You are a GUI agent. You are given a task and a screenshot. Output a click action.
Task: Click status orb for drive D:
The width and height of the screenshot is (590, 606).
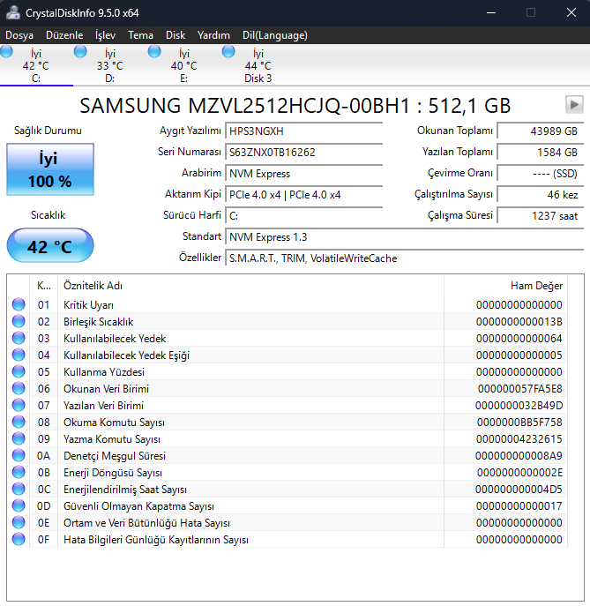coord(81,52)
